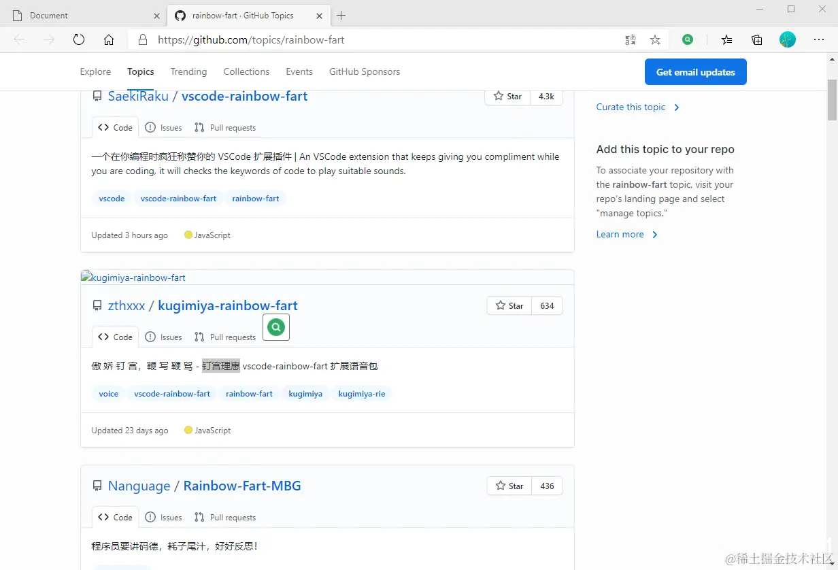Screen dimensions: 838x570
Task: Click the vertical page scrollbar thumb
Action: pyautogui.click(x=832, y=99)
